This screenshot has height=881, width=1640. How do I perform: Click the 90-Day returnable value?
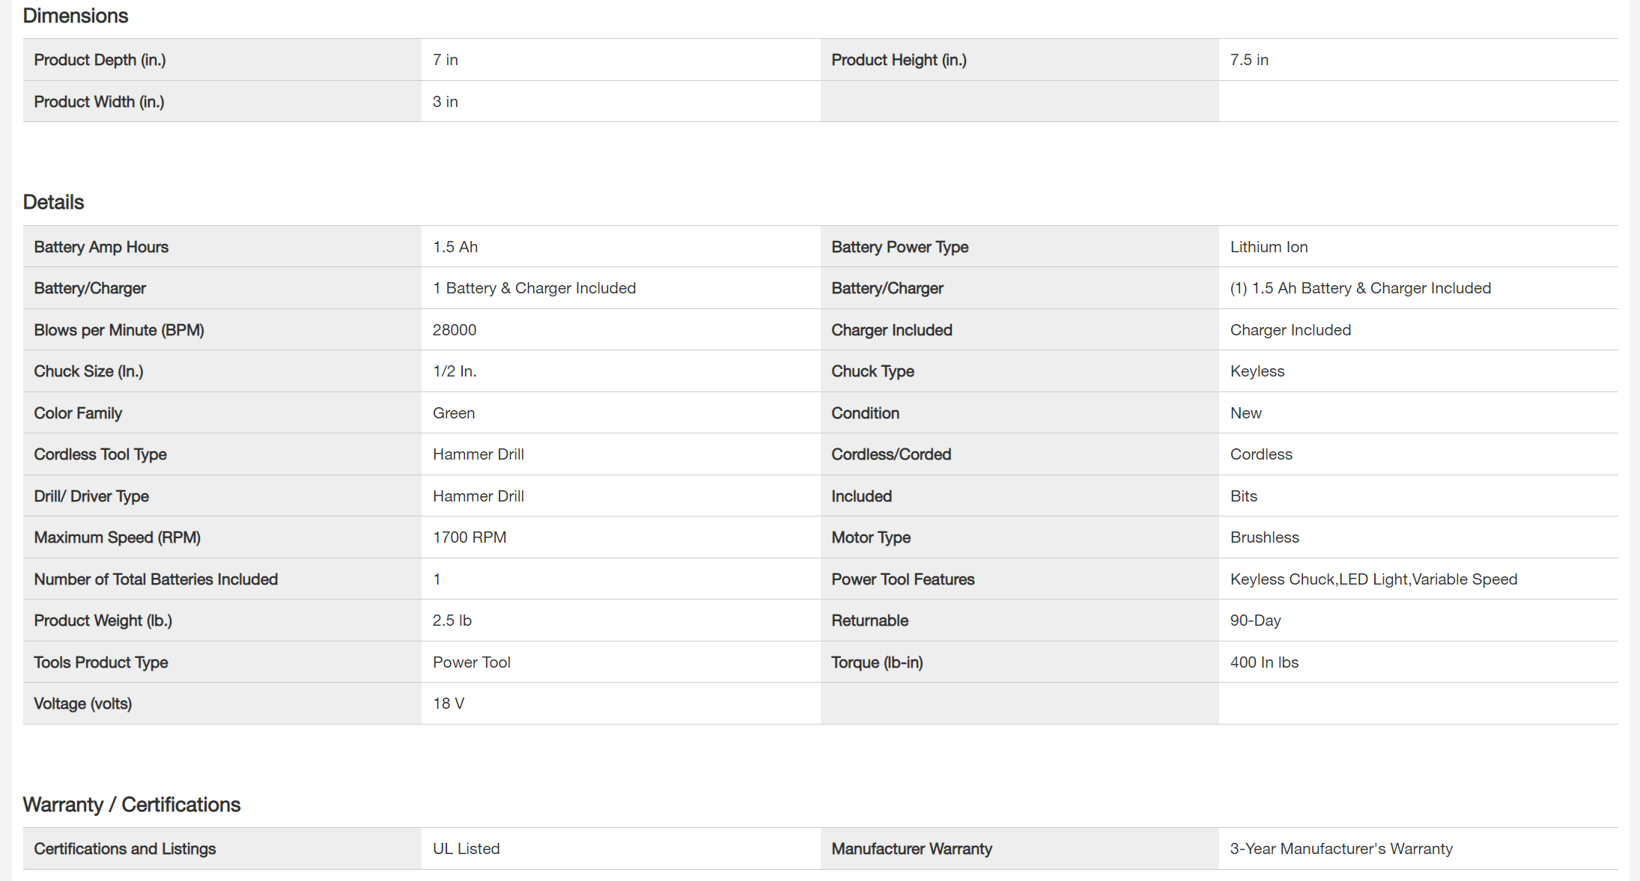[1255, 621]
